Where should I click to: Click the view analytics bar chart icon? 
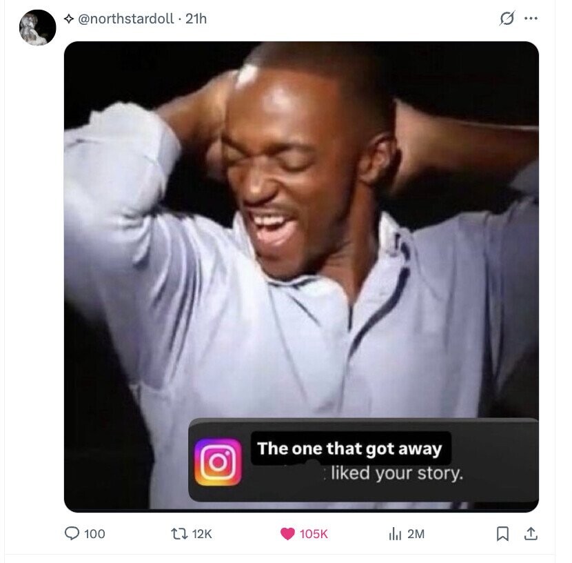pos(395,533)
